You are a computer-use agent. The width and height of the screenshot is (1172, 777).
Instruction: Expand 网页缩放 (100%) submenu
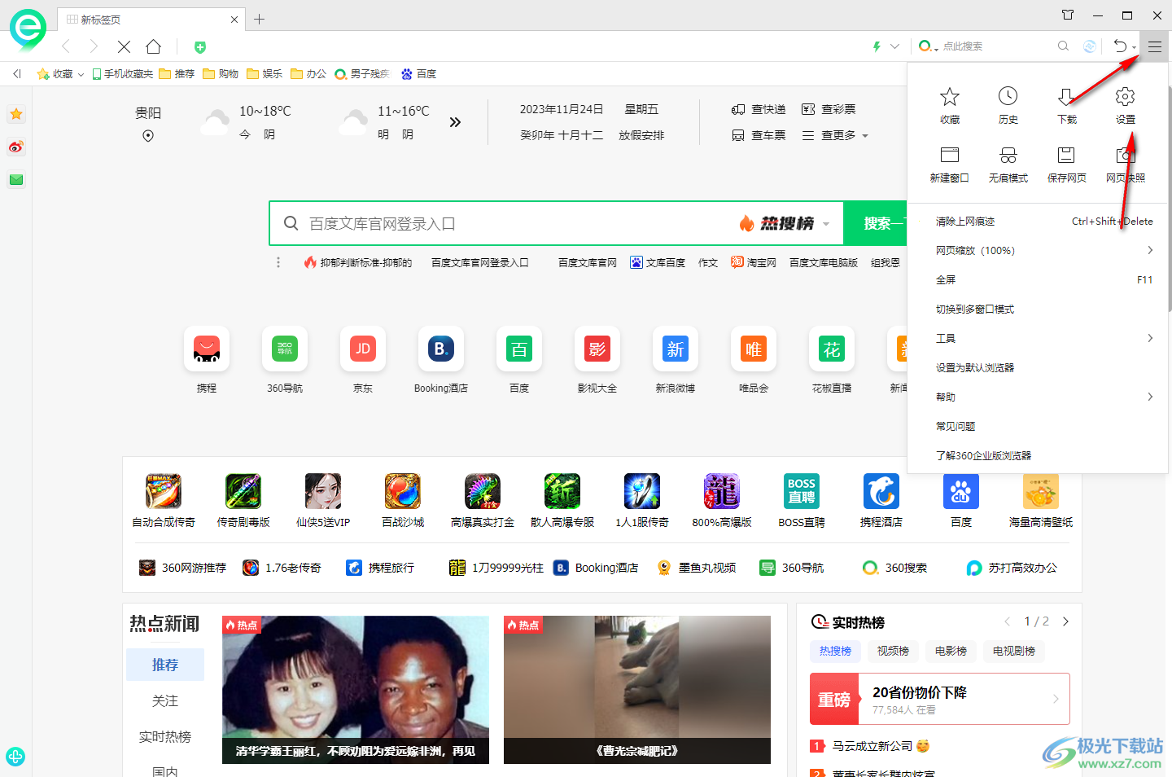pyautogui.click(x=1038, y=251)
